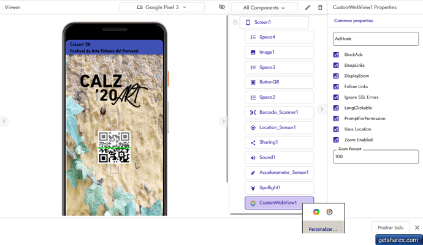Uncheck the LongClickable checkbox
This screenshot has width=423, height=245.
point(336,108)
